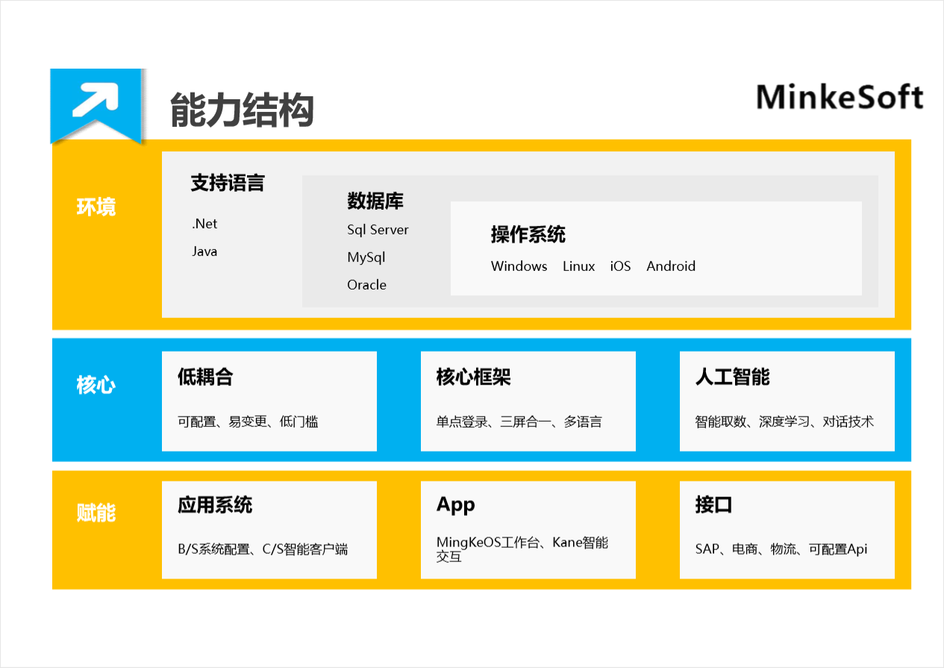Click the 智能取数、深度学习、对话技术 description
Viewport: 944px width, 668px height.
coord(784,422)
